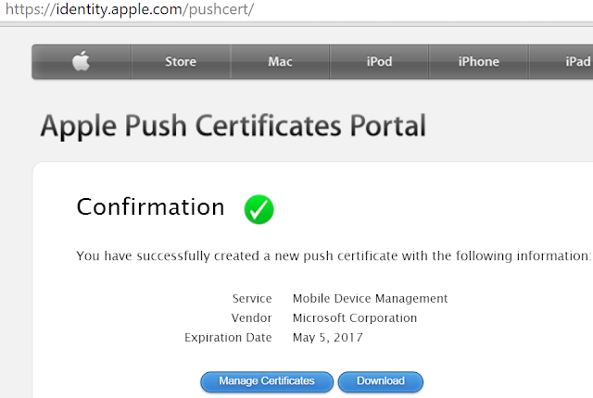Select the iPhone navigation tab
593x398 pixels.
click(x=479, y=61)
